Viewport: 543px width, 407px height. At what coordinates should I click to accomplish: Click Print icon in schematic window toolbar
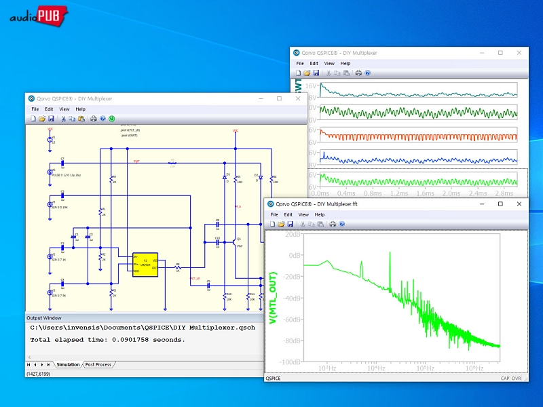point(94,119)
